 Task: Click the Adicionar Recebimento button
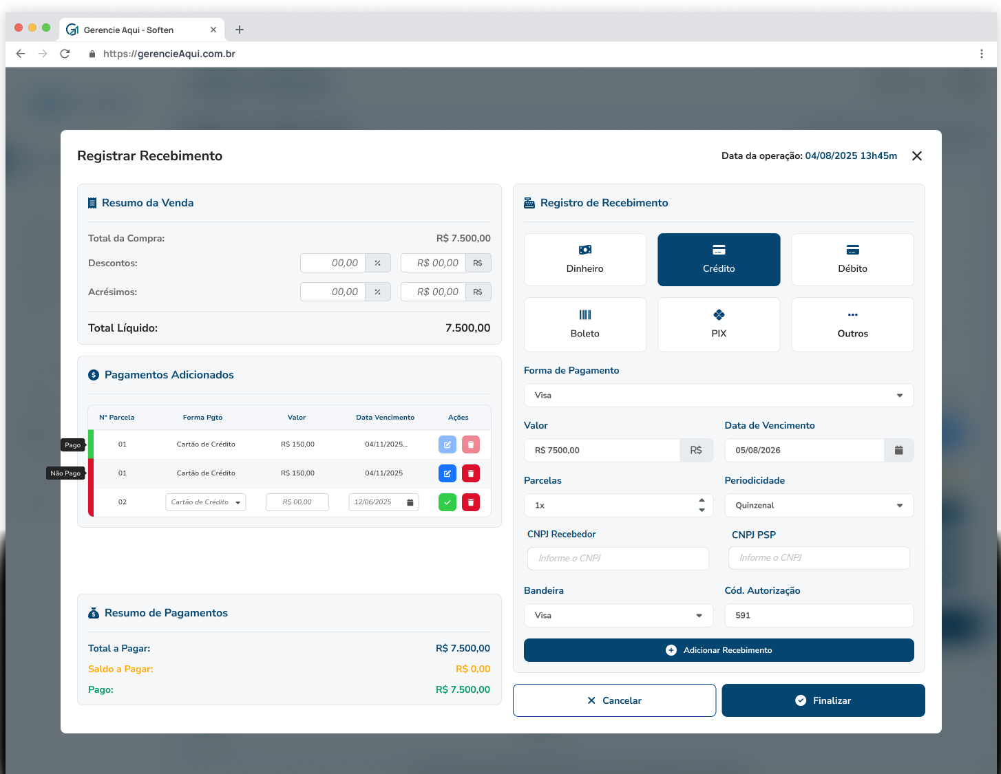(718, 650)
